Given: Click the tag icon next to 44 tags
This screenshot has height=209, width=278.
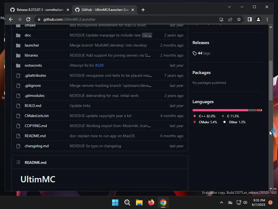Looking at the screenshot, I should pyautogui.click(x=194, y=53).
